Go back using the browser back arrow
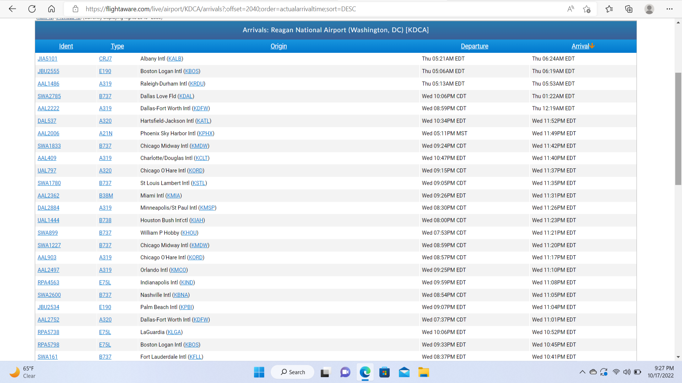Screen dimensions: 682x383 12,9
